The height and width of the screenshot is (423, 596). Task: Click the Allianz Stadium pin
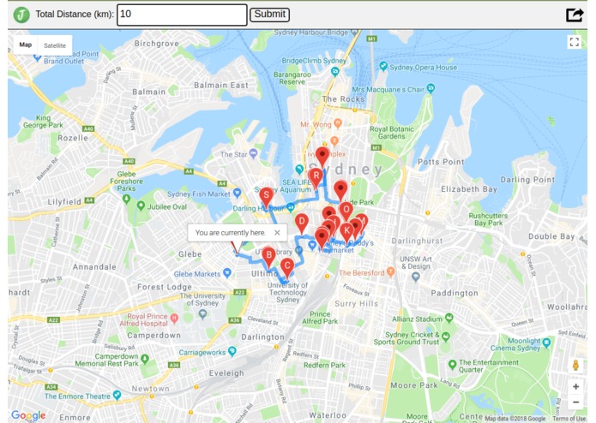(x=449, y=318)
